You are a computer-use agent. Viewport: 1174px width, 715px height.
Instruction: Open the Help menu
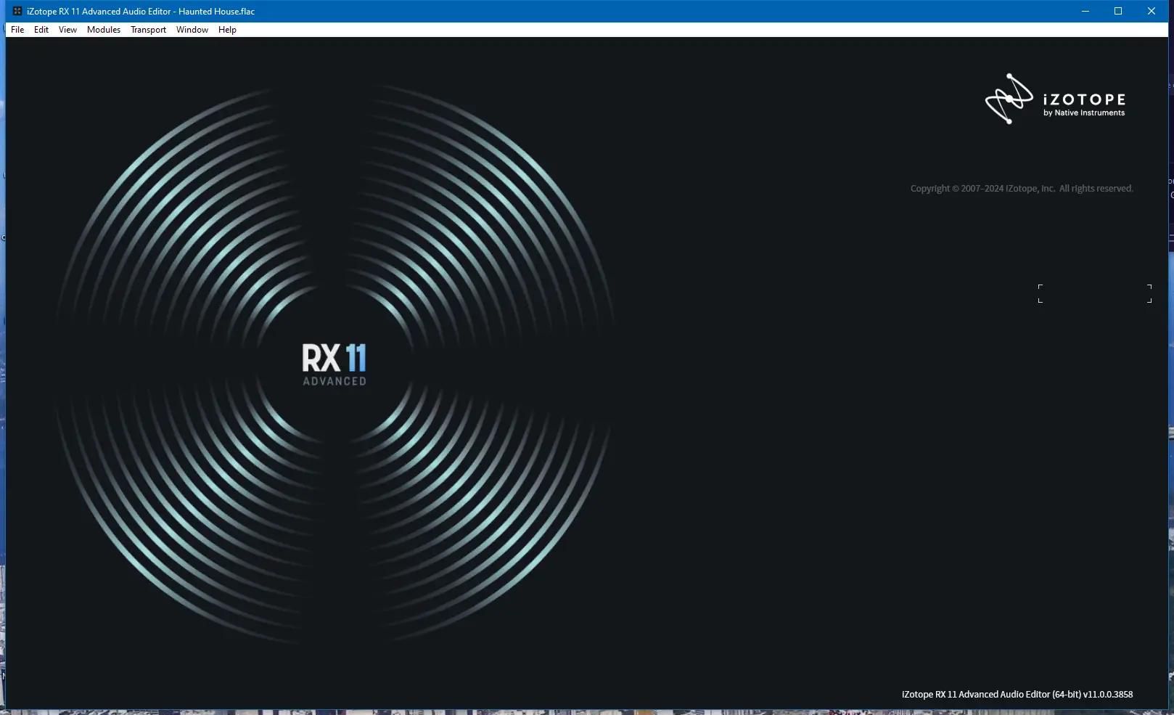tap(227, 30)
